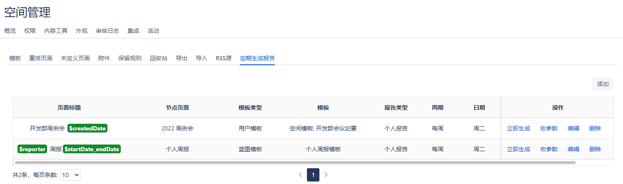Click the $reporter green tag
Viewport: 623px width, 184px height.
coord(32,149)
